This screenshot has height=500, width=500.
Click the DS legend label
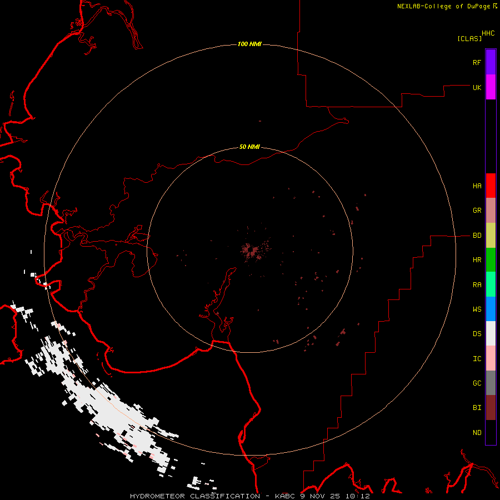477,334
